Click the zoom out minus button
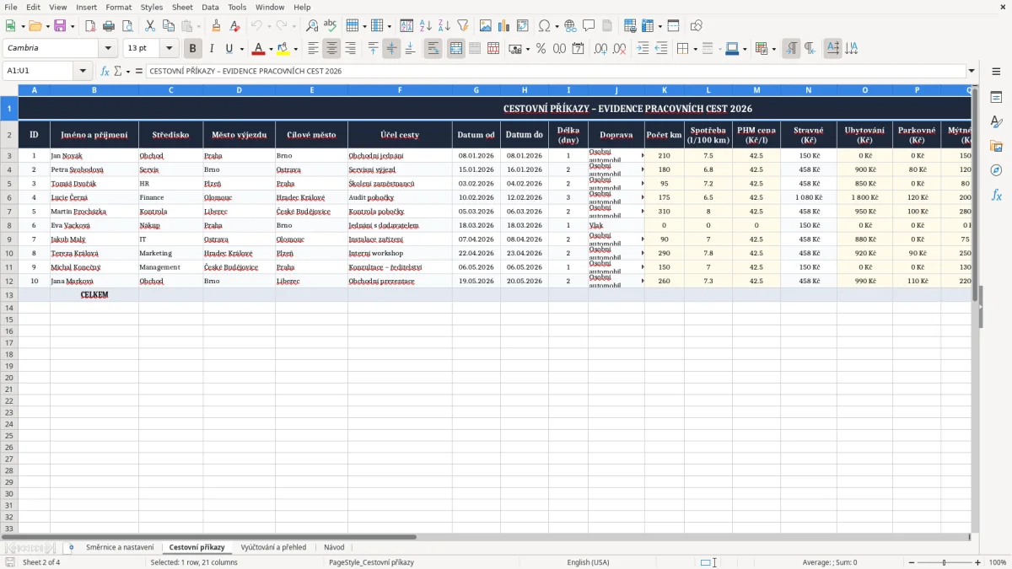This screenshot has width=1012, height=569. click(912, 562)
